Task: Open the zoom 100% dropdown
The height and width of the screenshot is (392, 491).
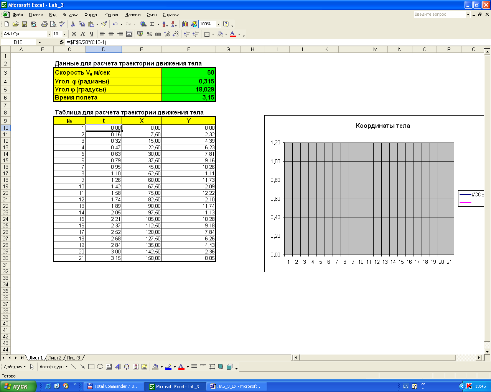Action: tap(219, 24)
